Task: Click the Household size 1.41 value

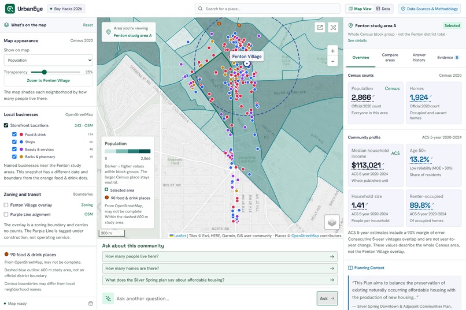Action: (358, 206)
